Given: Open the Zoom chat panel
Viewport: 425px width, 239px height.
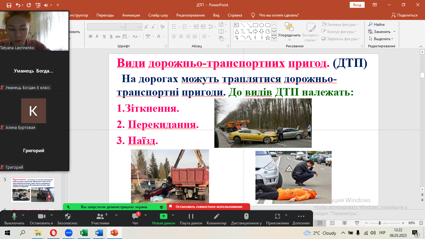Looking at the screenshot, I should pos(135,217).
